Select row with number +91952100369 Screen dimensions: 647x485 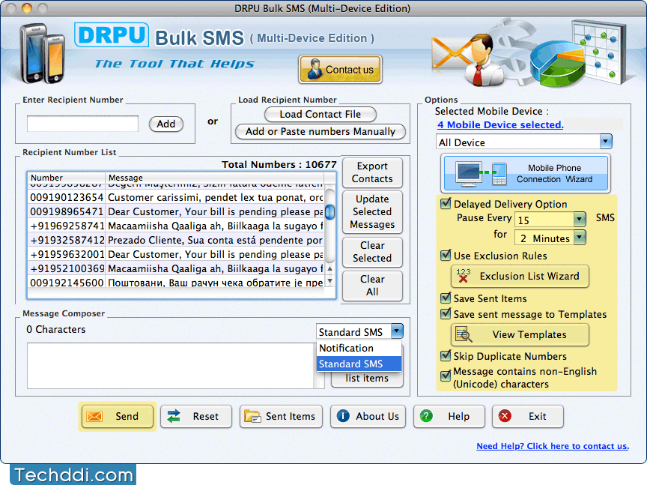(x=176, y=268)
